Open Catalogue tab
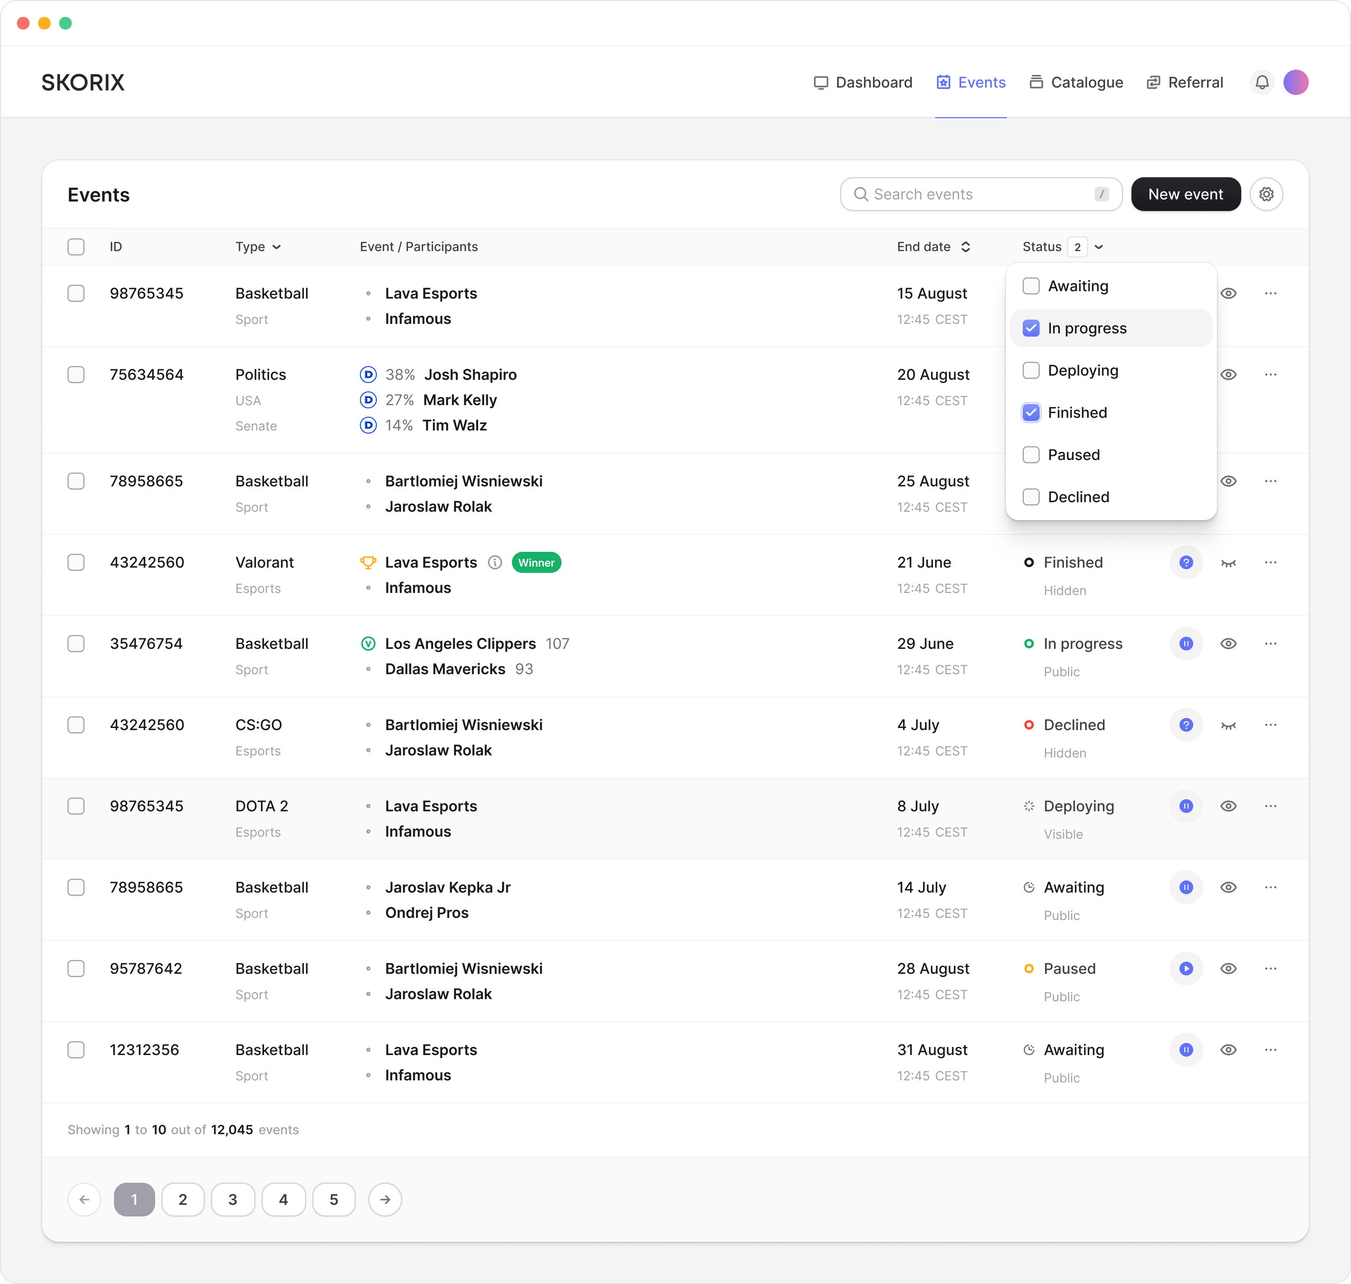This screenshot has width=1351, height=1284. tap(1076, 82)
